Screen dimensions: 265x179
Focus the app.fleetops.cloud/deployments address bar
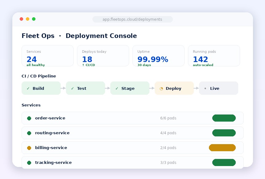tap(133, 19)
